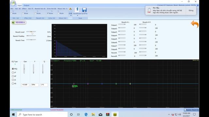
Task: Open the Remote control menu item
Action: (184, 5)
